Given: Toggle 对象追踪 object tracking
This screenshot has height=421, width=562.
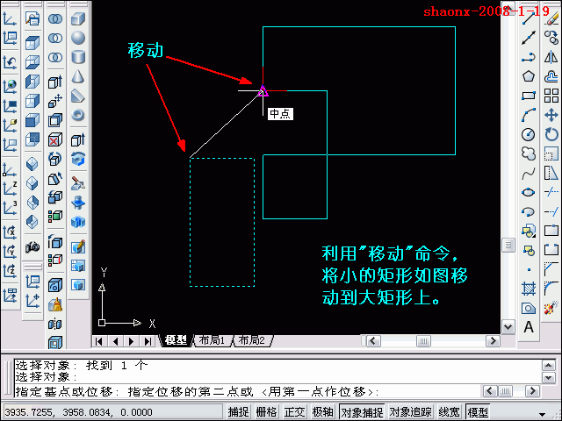Looking at the screenshot, I should tap(410, 412).
